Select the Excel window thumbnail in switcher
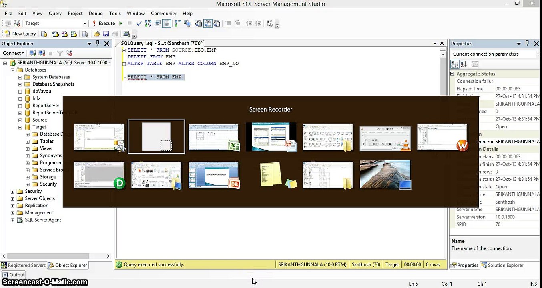The width and height of the screenshot is (542, 288). pos(214,137)
